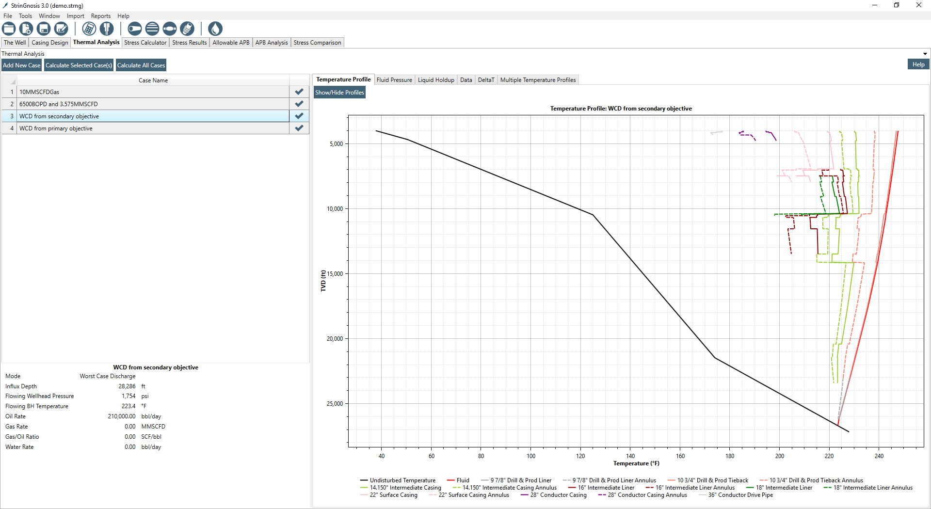Click the Oil Rate value 210,000.00
The width and height of the screenshot is (931, 509).
pos(122,416)
